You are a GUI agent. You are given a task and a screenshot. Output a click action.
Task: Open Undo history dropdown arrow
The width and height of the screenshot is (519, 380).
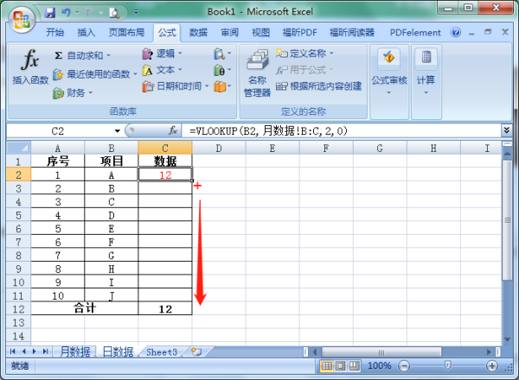tap(77, 13)
